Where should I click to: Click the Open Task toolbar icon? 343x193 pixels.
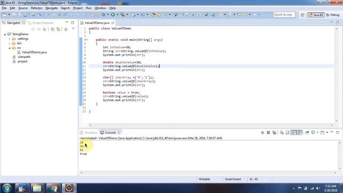(x=159, y=14)
